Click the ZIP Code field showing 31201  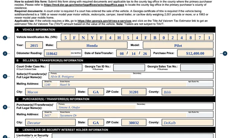coord(134,92)
